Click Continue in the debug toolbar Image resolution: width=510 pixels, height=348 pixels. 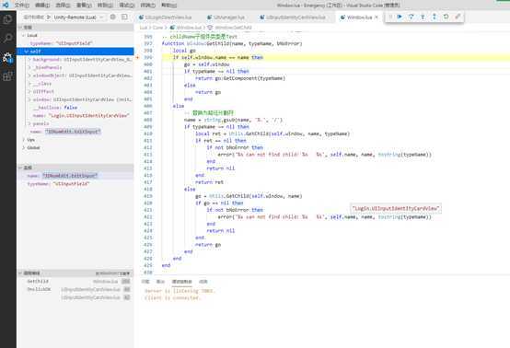[x=400, y=17]
